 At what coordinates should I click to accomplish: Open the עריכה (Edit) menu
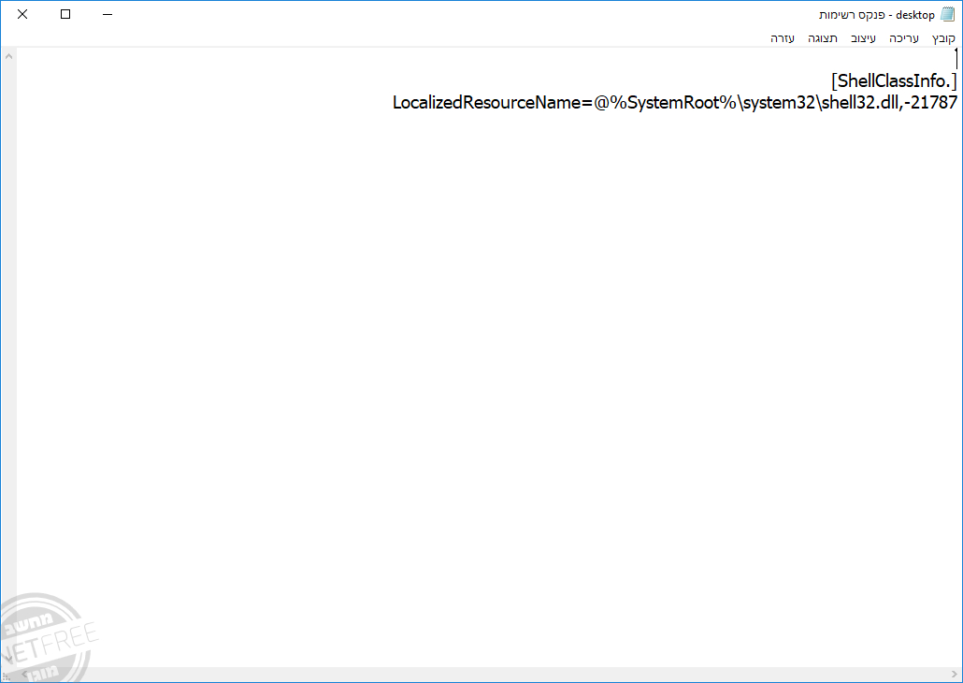pyautogui.click(x=903, y=38)
